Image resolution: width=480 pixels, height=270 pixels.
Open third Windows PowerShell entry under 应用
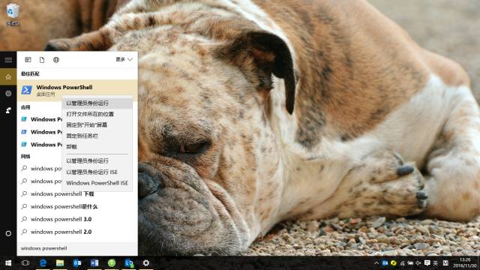pyautogui.click(x=40, y=145)
